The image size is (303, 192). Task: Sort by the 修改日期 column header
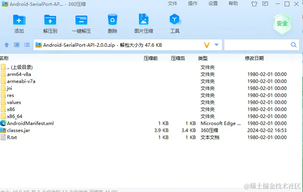254,58
